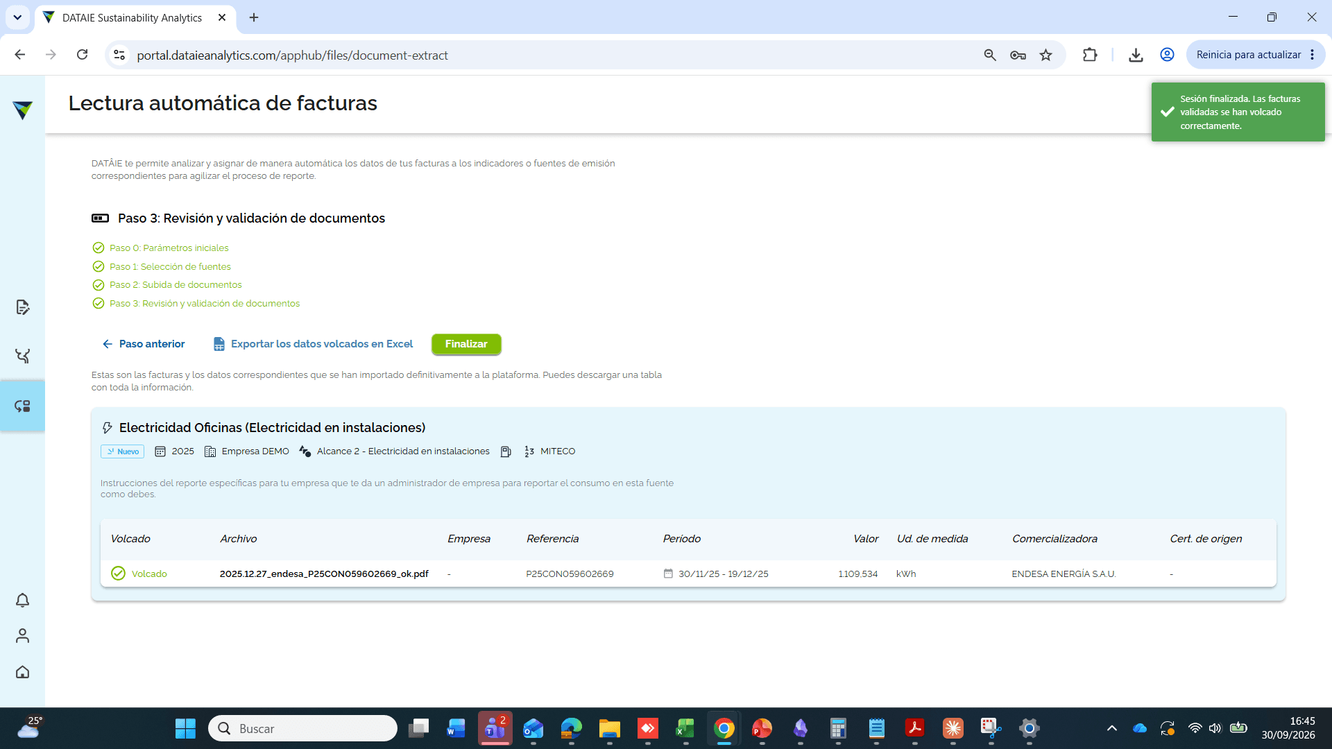Image resolution: width=1332 pixels, height=749 pixels.
Task: Open Microsoft Teams from the taskbar
Action: point(495,728)
